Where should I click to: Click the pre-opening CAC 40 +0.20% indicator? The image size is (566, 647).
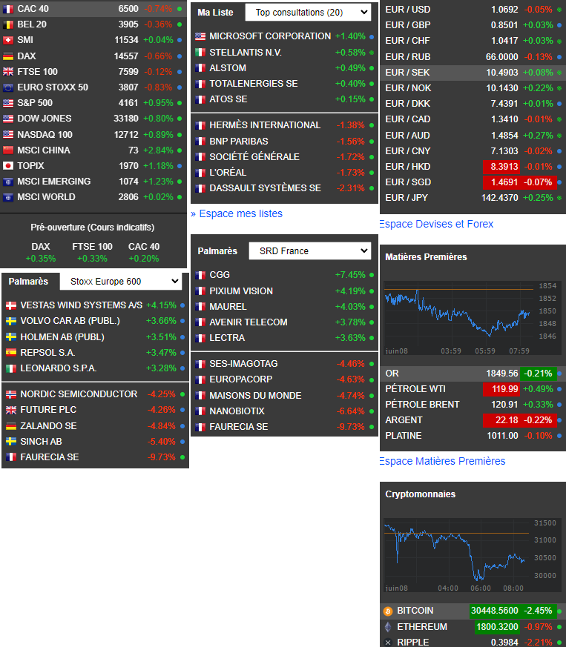pos(144,253)
